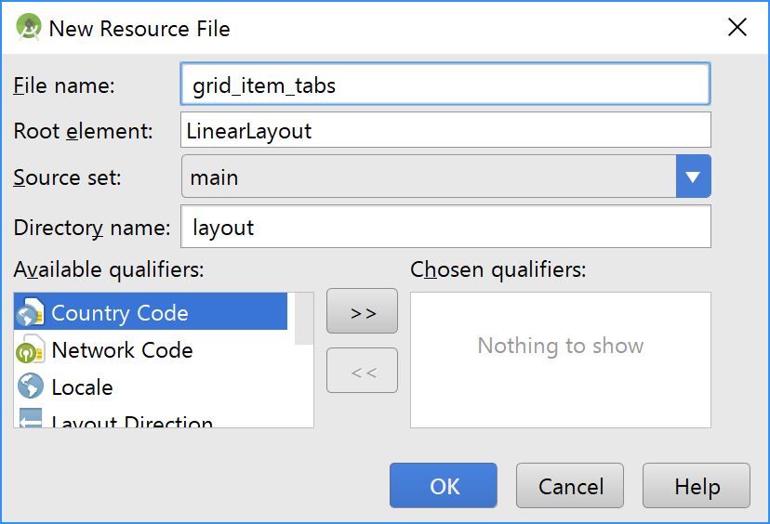Focus the File name text field
The image size is (770, 524).
point(445,85)
